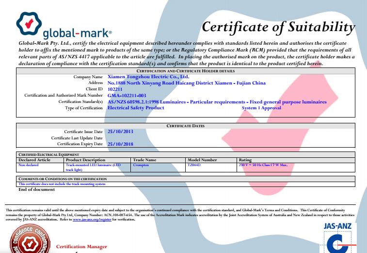Screen dimensions: 367x253
Task: Click the Certification Manager label
Action: pos(81,247)
